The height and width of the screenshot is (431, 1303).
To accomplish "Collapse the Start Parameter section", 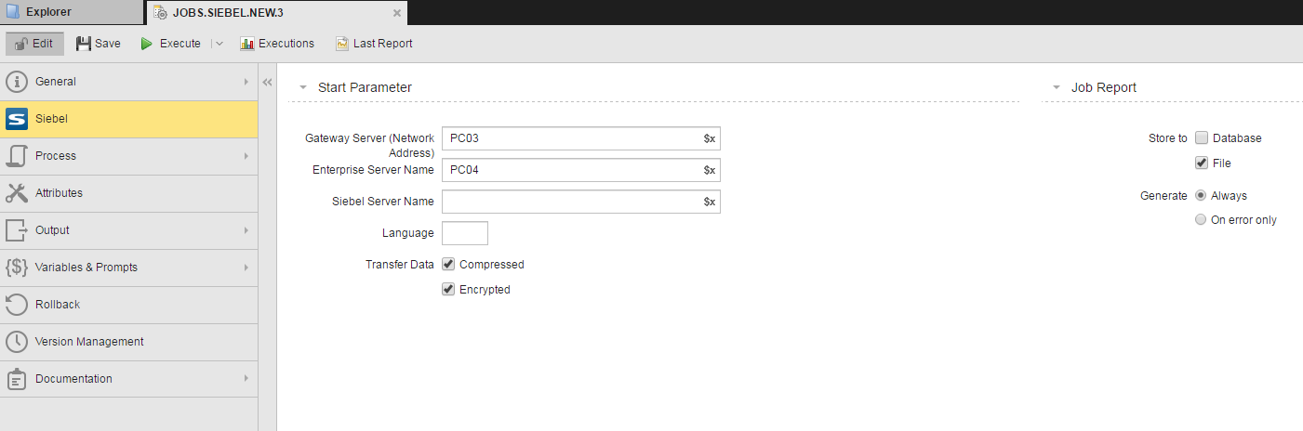I will [303, 87].
